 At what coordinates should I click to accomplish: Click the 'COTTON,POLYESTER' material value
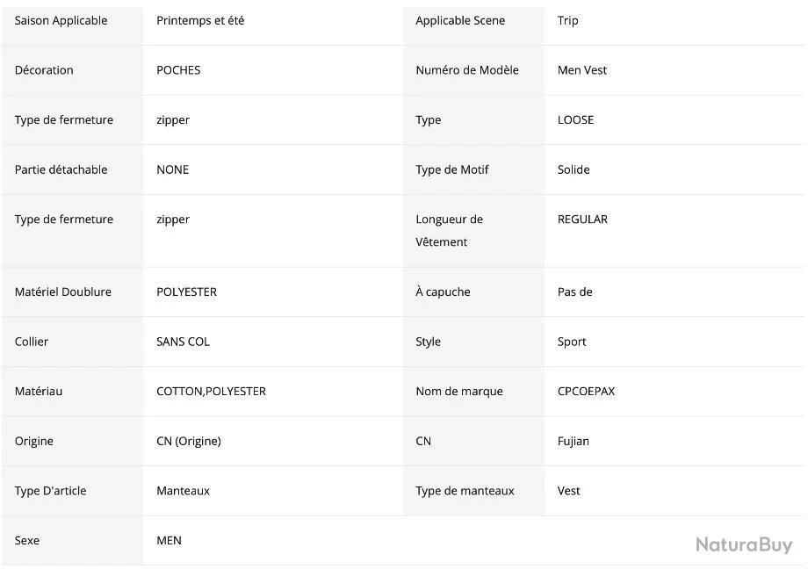click(x=211, y=392)
